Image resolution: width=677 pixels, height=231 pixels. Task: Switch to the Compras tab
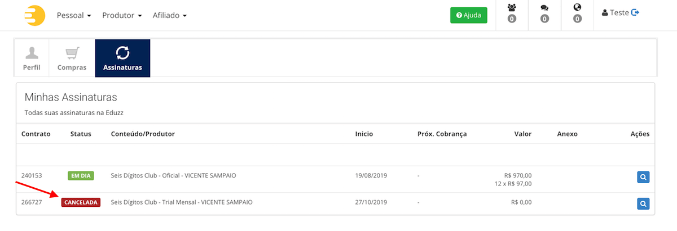coord(72,58)
